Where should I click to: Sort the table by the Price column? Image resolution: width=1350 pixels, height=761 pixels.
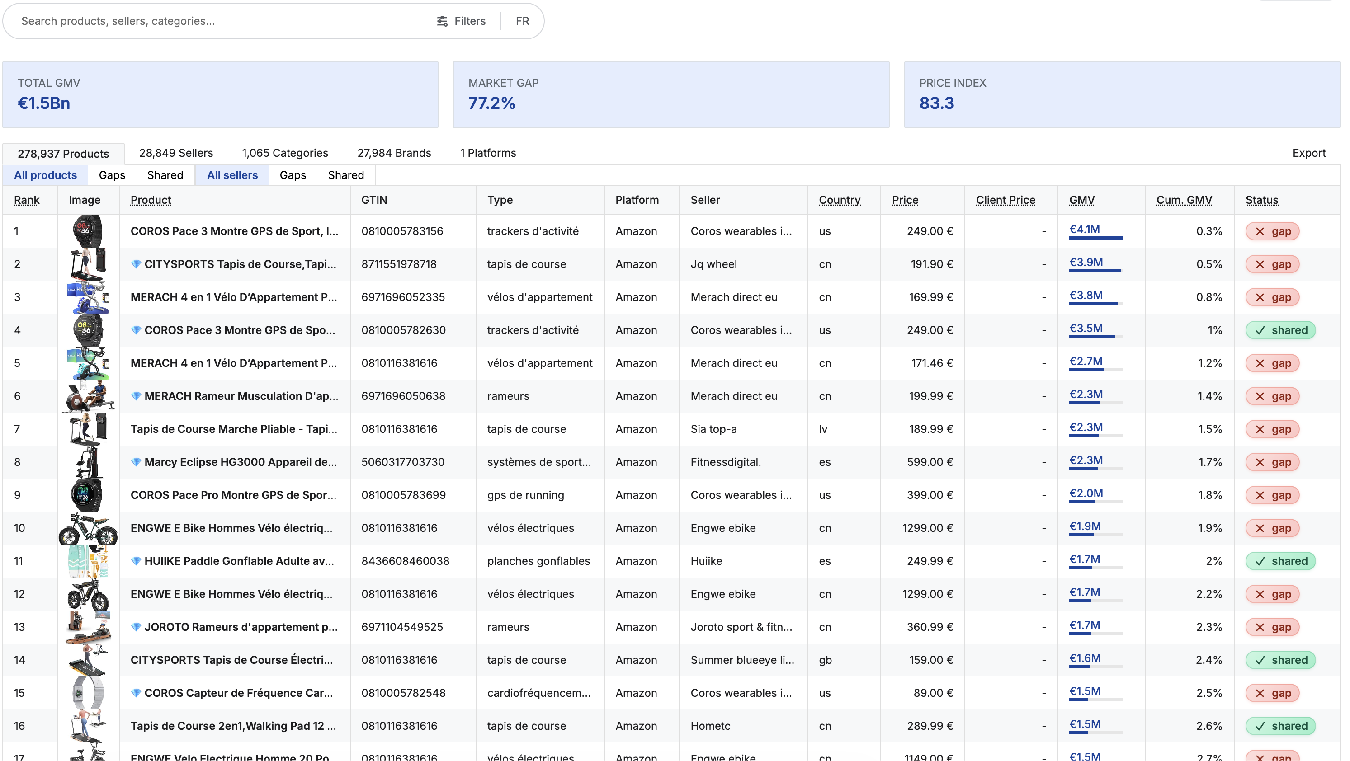[905, 200]
